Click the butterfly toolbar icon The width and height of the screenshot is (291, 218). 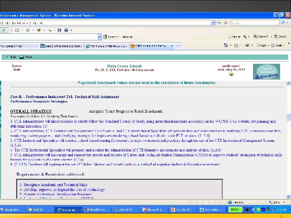click(39, 30)
